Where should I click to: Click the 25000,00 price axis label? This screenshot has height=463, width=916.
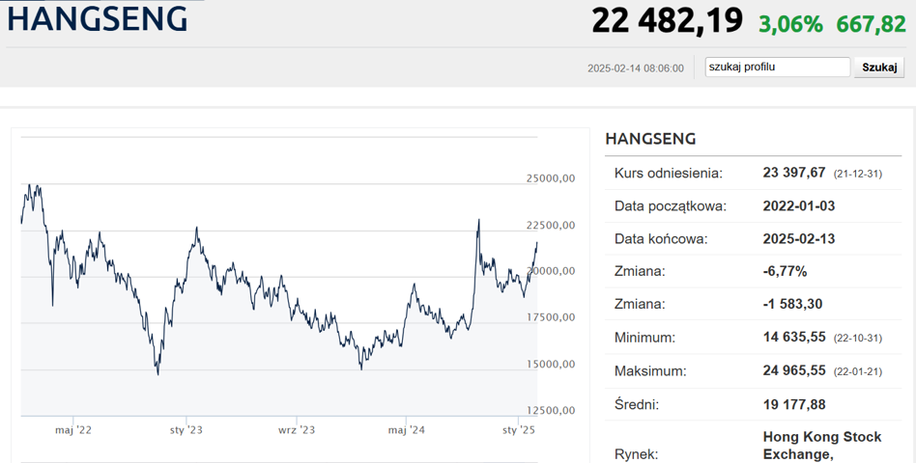[551, 178]
